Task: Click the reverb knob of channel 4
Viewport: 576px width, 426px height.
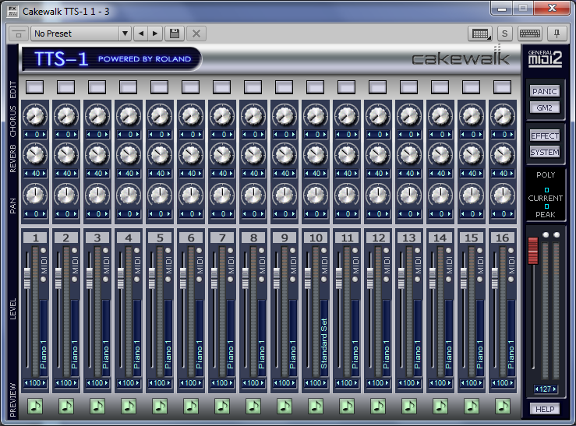Action: pos(129,154)
